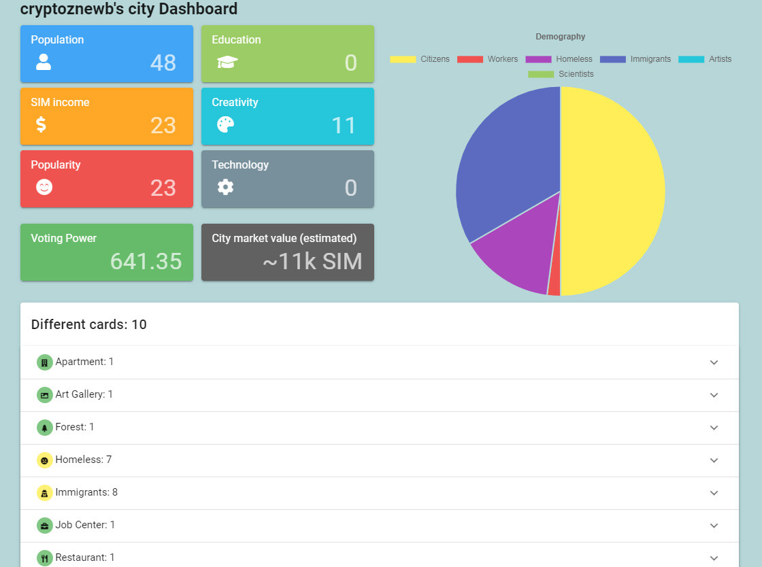Click the Apartment building icon
The image size is (762, 567).
coord(45,362)
